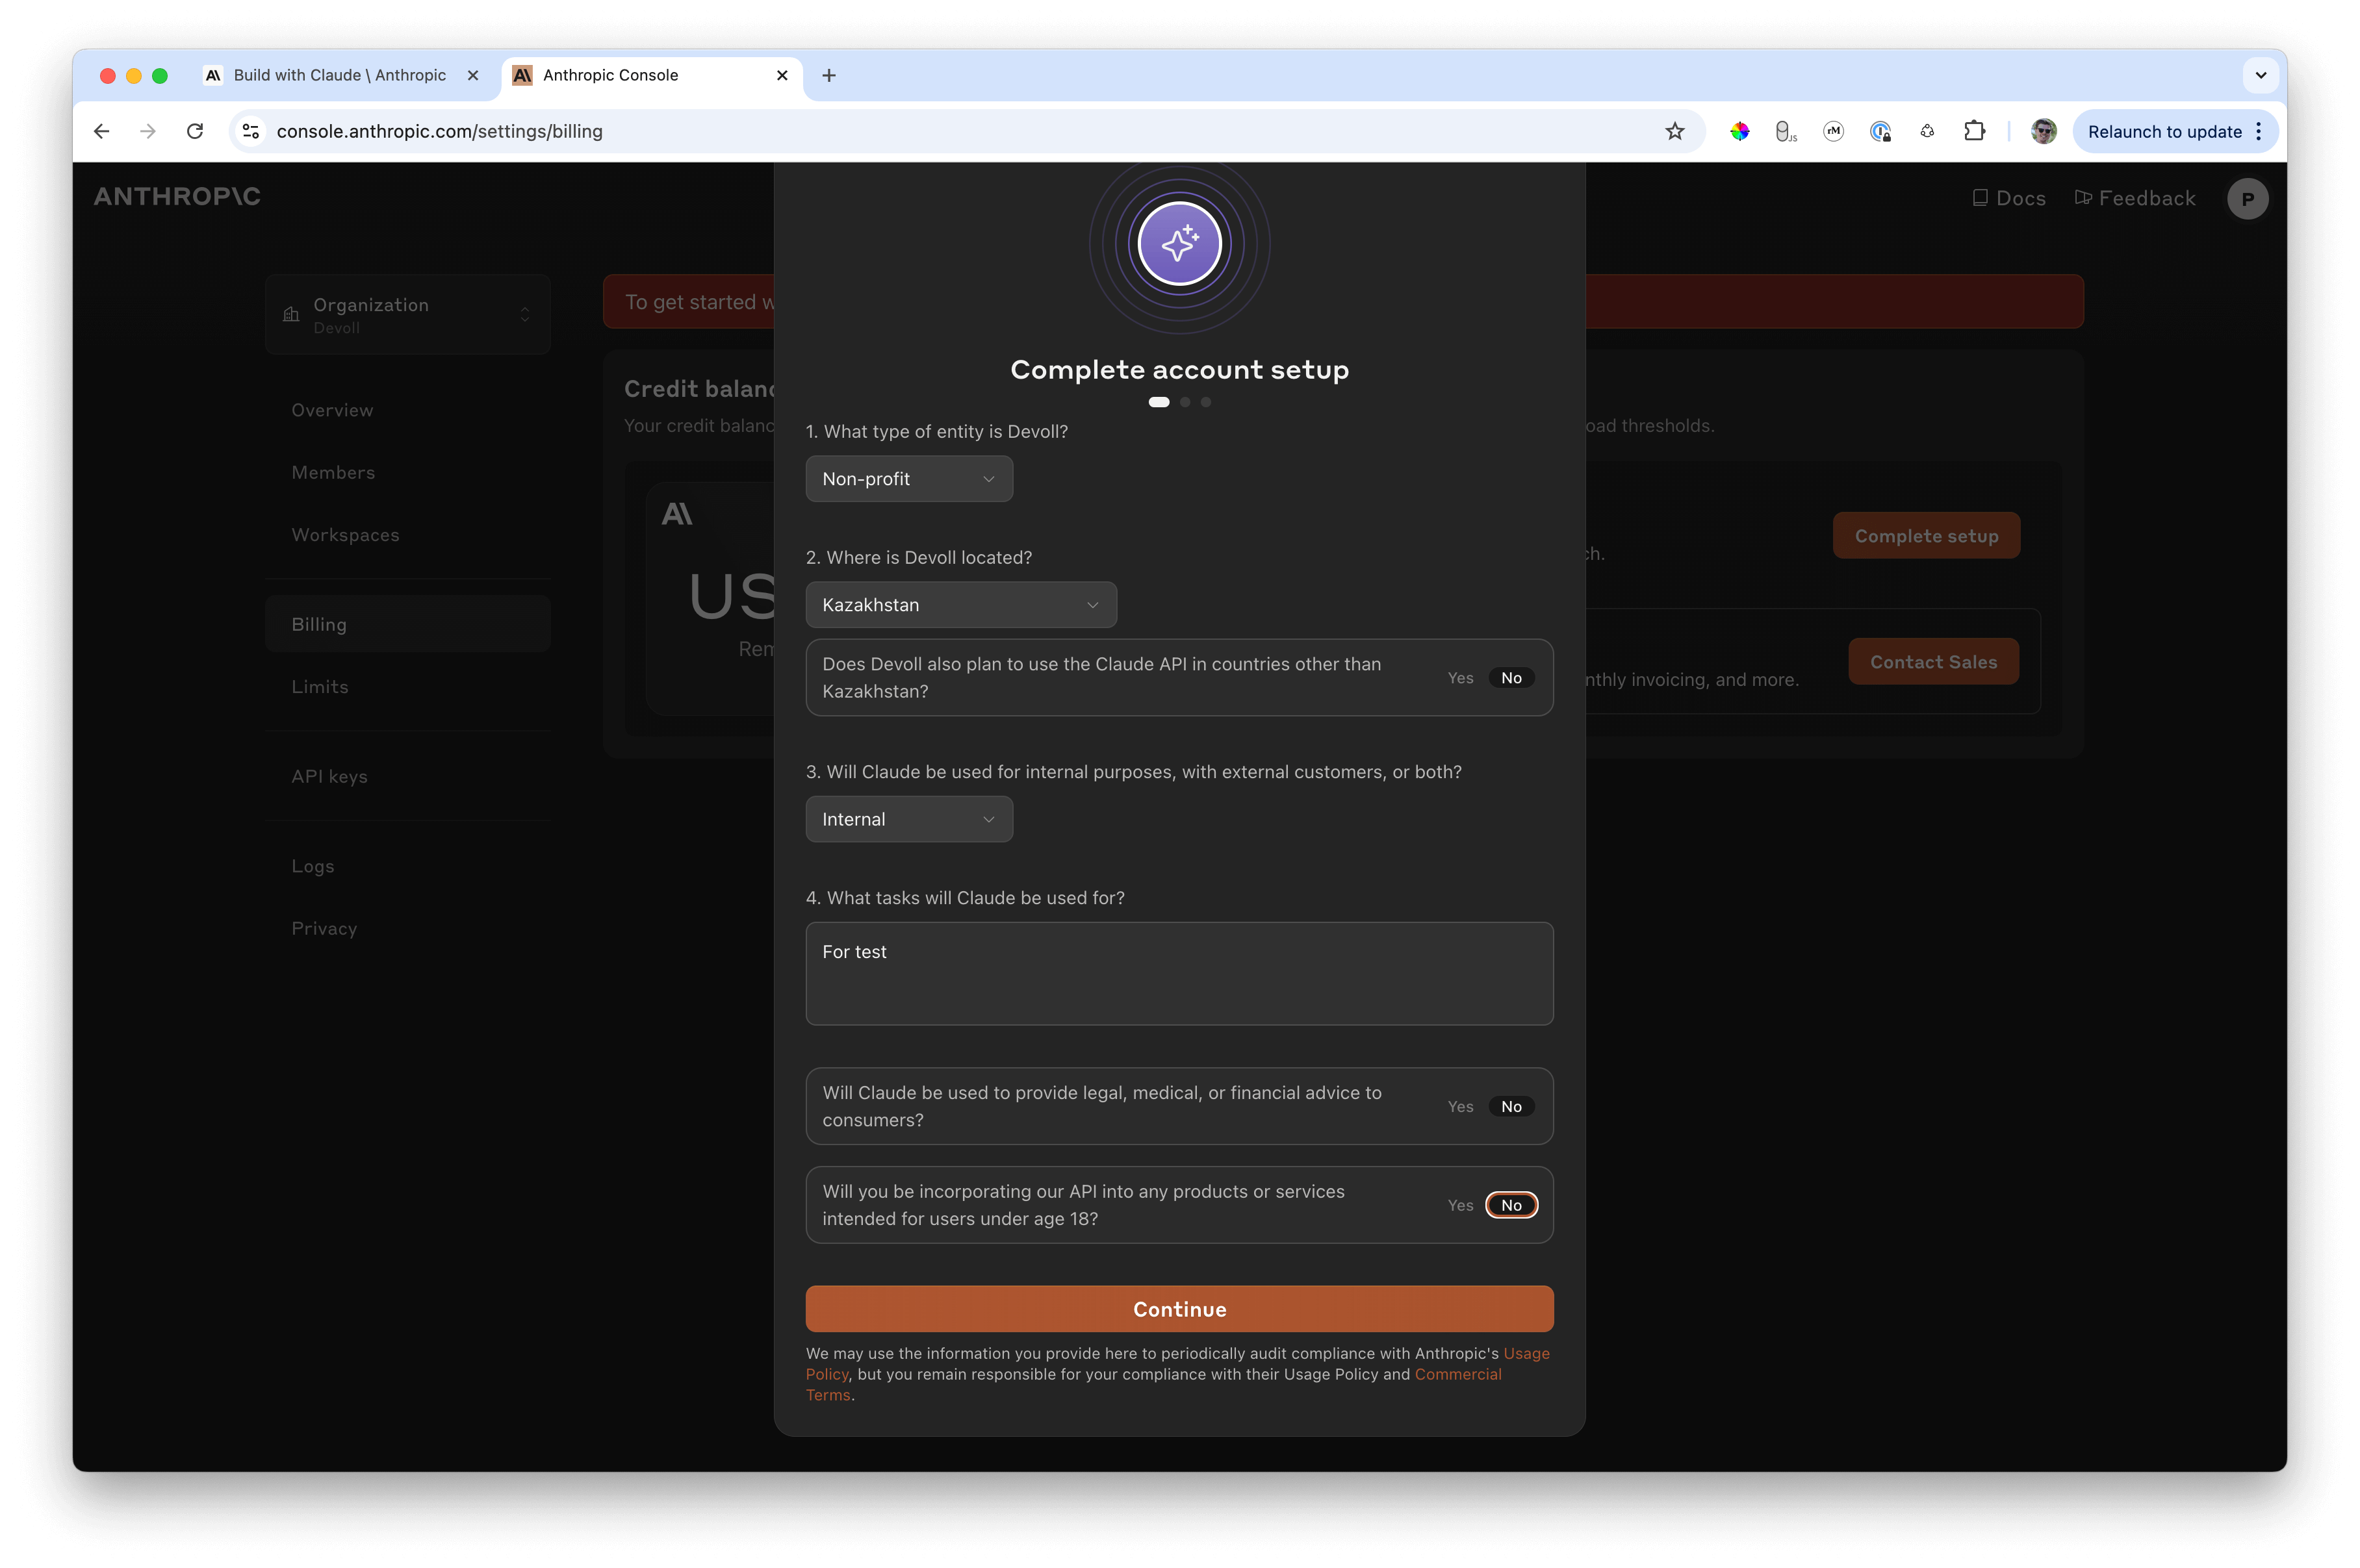This screenshot has height=1568, width=2360.
Task: Open the Commercial Terms link
Action: [x=1457, y=1375]
